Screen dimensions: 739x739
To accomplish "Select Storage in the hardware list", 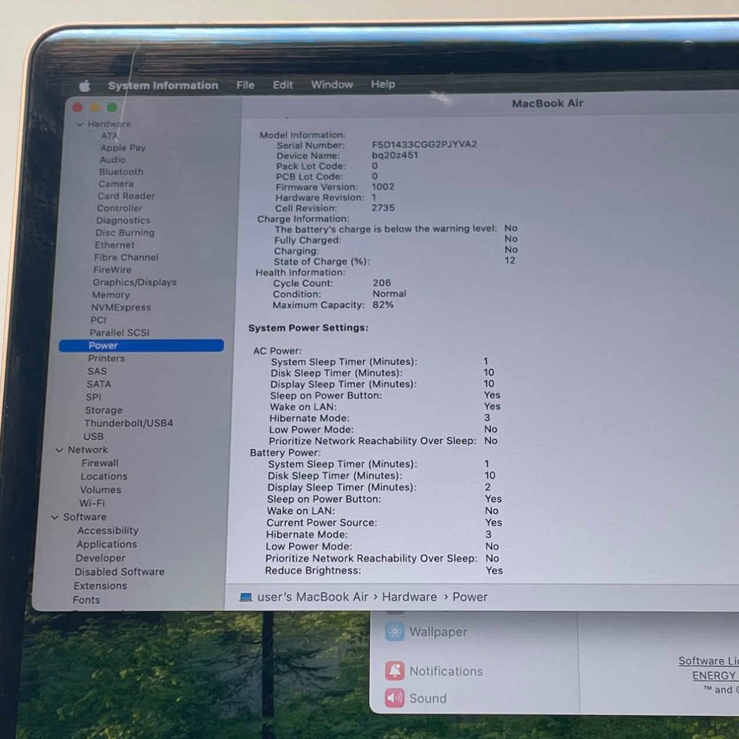I will click(x=104, y=410).
